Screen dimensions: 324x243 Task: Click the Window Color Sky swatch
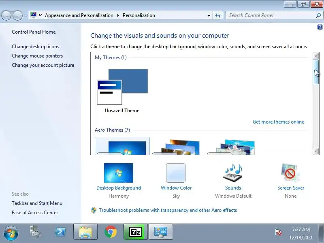pyautogui.click(x=176, y=173)
